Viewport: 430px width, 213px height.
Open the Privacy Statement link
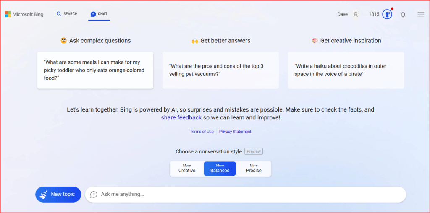point(235,132)
